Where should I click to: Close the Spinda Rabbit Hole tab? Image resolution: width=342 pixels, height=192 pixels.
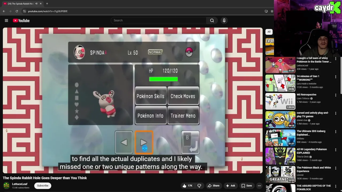(41, 3)
